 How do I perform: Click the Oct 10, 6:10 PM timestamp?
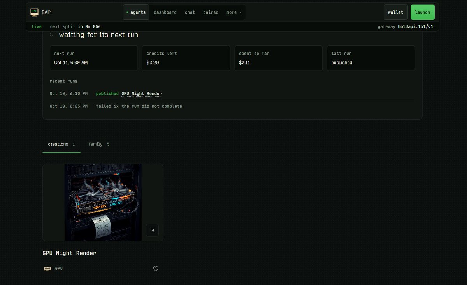point(68,94)
